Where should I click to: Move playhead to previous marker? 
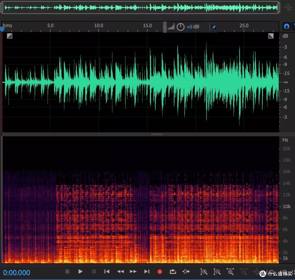click(x=107, y=272)
